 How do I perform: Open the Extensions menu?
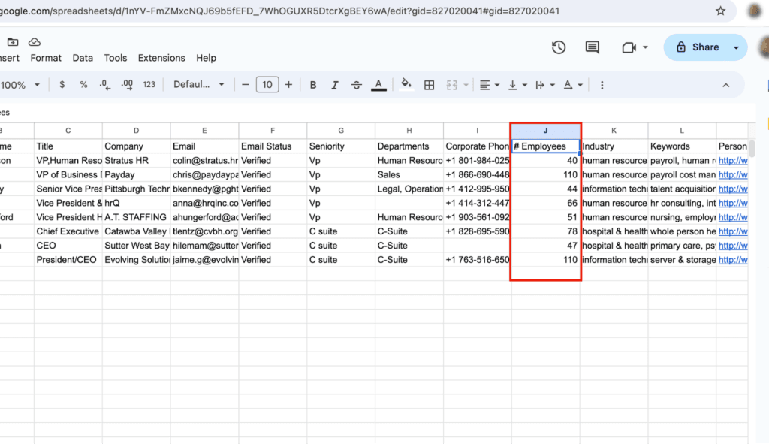(161, 58)
